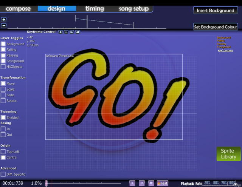242x187 pixels.
Task: Click the GO! sprite on canvas
Action: pos(119,96)
